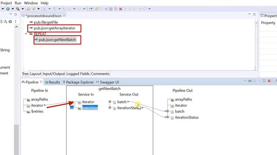Click the Pipeline view red delete icon
Viewport: 277px width, 155px height.
[269, 81]
